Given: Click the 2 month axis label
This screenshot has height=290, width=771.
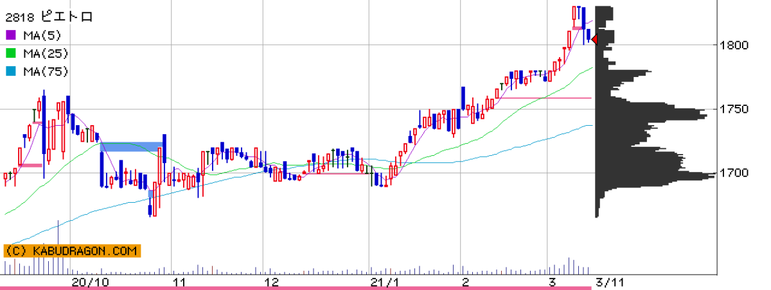Looking at the screenshot, I should pyautogui.click(x=466, y=282).
